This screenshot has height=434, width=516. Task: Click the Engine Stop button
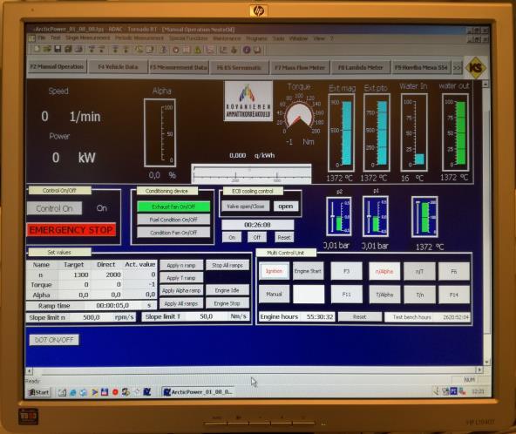tap(227, 303)
